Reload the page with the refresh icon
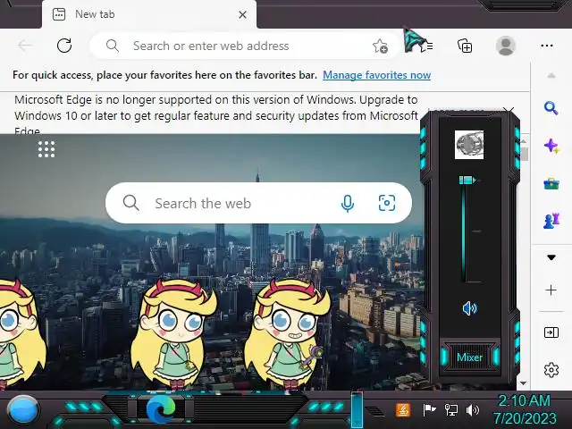 [x=64, y=46]
